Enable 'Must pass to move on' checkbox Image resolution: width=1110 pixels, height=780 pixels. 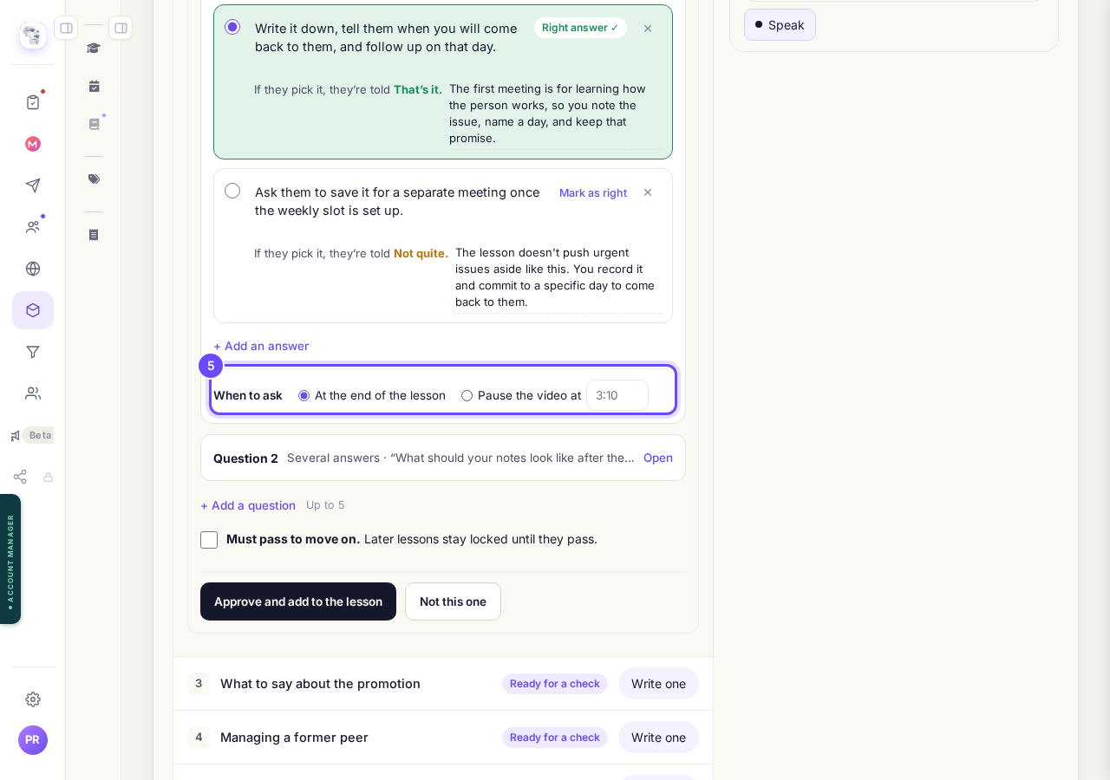pyautogui.click(x=209, y=540)
